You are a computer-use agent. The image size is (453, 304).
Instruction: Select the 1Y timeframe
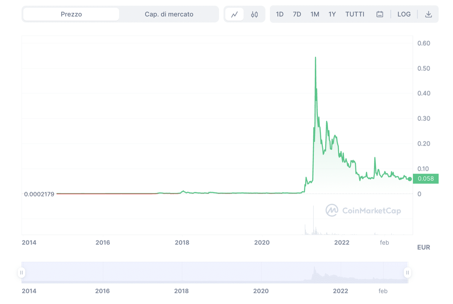(332, 14)
